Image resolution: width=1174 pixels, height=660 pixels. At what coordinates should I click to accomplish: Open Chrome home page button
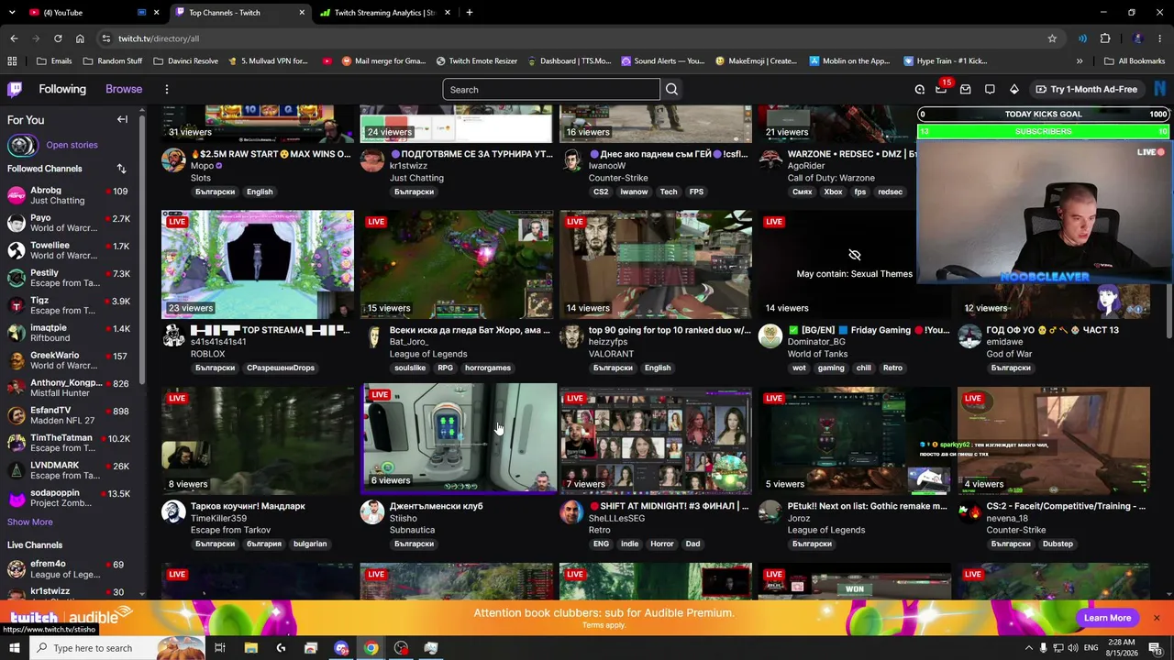pyautogui.click(x=80, y=38)
